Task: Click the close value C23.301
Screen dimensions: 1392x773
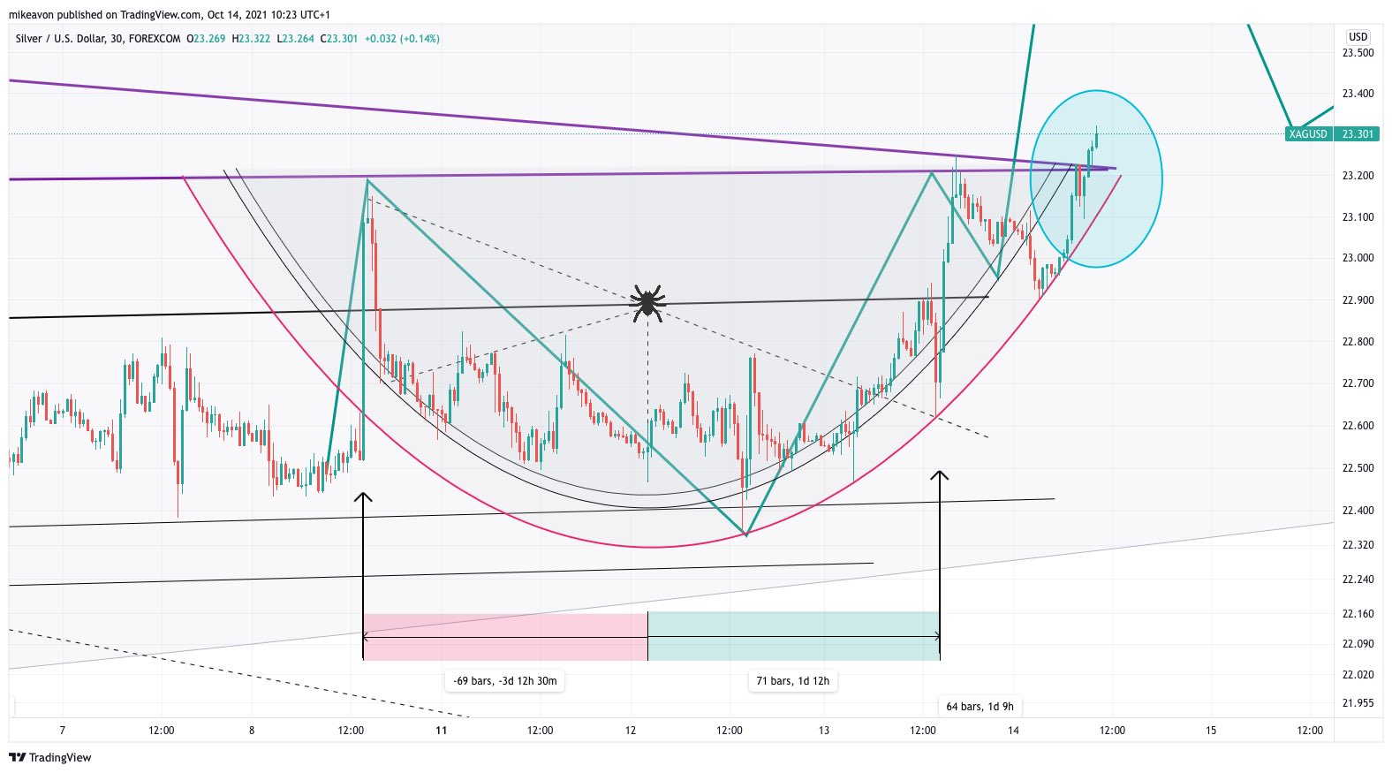Action: [338, 39]
